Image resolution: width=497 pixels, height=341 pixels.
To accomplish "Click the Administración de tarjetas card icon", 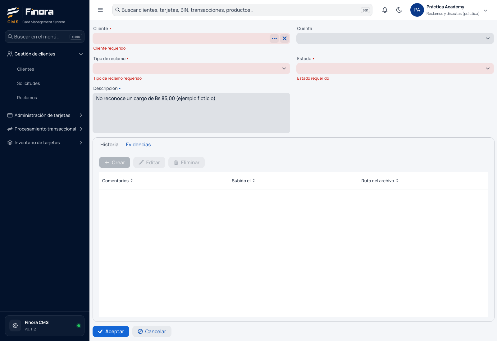I will pos(10,115).
